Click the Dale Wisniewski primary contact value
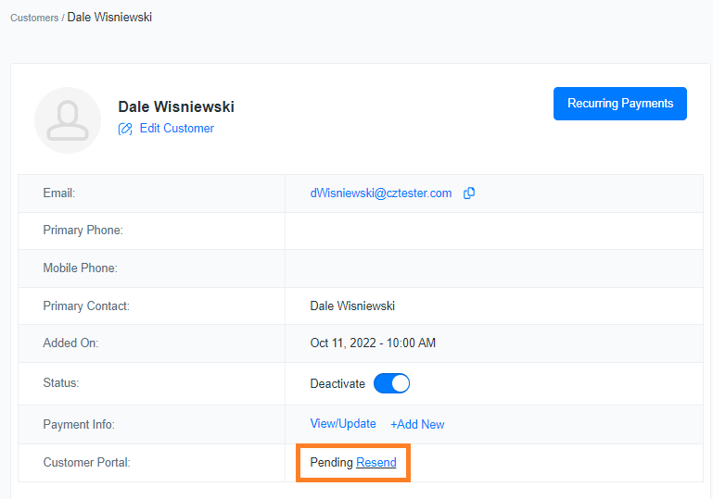Screen dimensions: 713x499 [x=352, y=306]
